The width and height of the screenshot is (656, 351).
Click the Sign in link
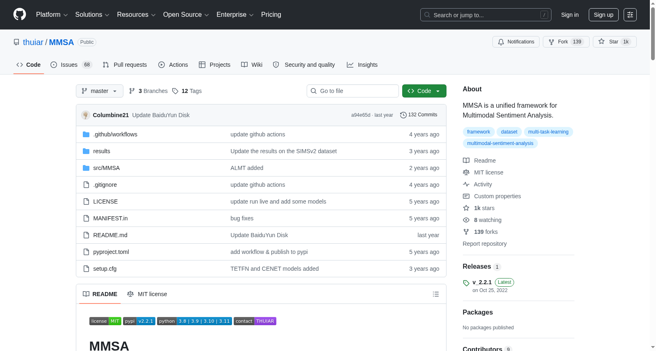[x=570, y=15]
